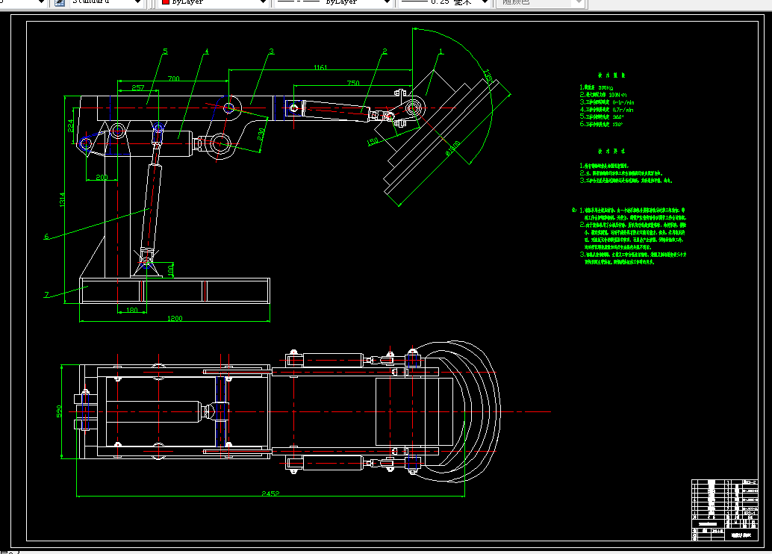Click part balloon number 5
Screen dimensions: 772x554
click(x=165, y=52)
